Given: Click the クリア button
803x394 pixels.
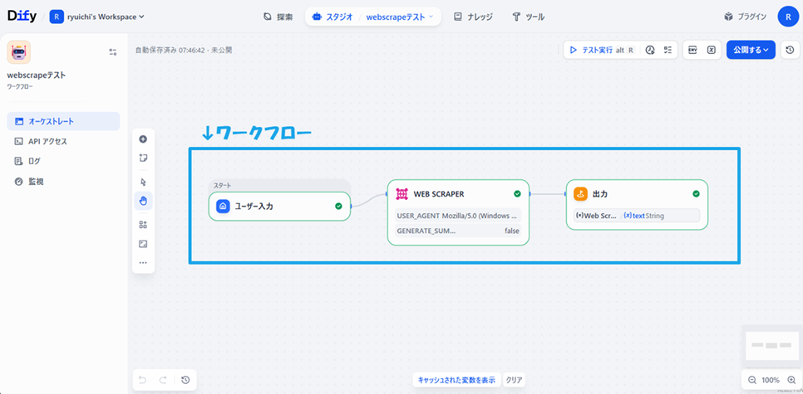Looking at the screenshot, I should [x=514, y=380].
